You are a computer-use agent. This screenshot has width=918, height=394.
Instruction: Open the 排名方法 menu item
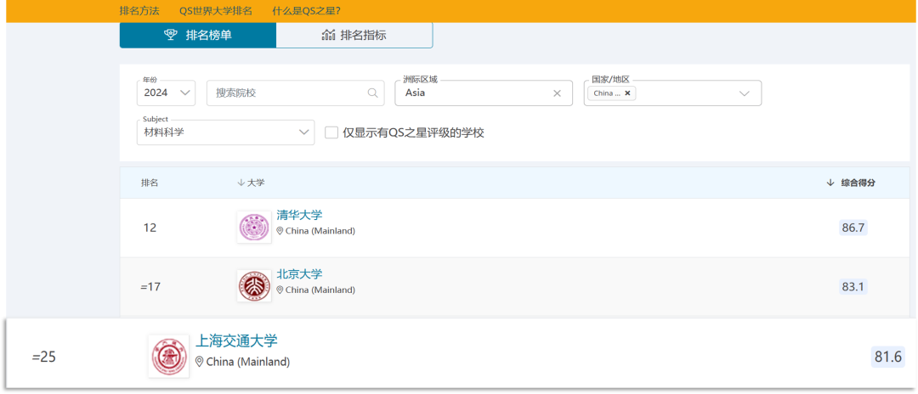point(139,10)
